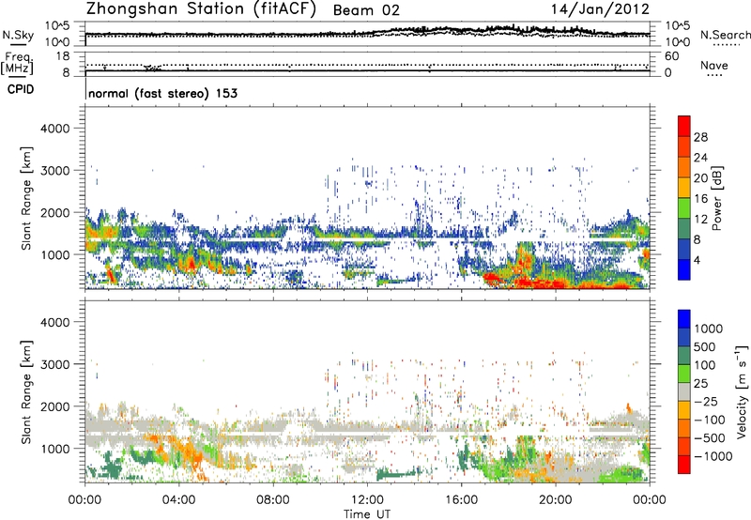Click the strong red power echo near 20:00

[551, 283]
